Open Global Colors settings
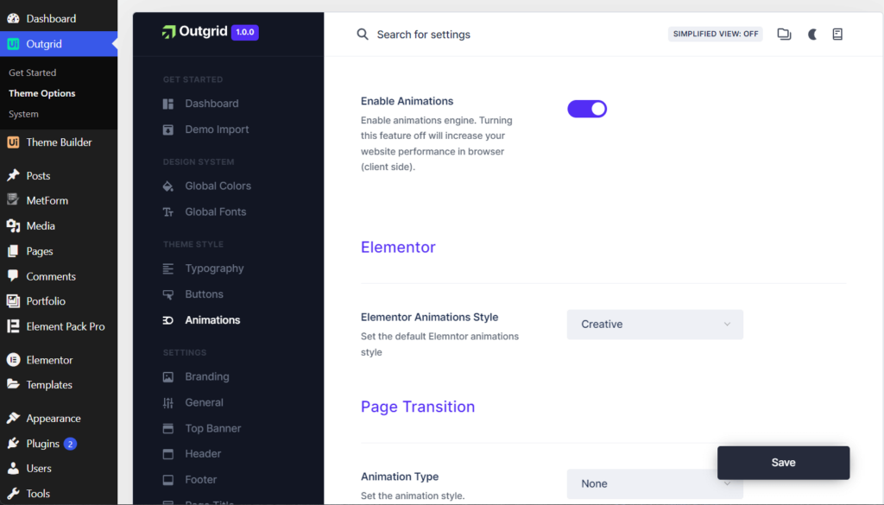 [x=218, y=186]
